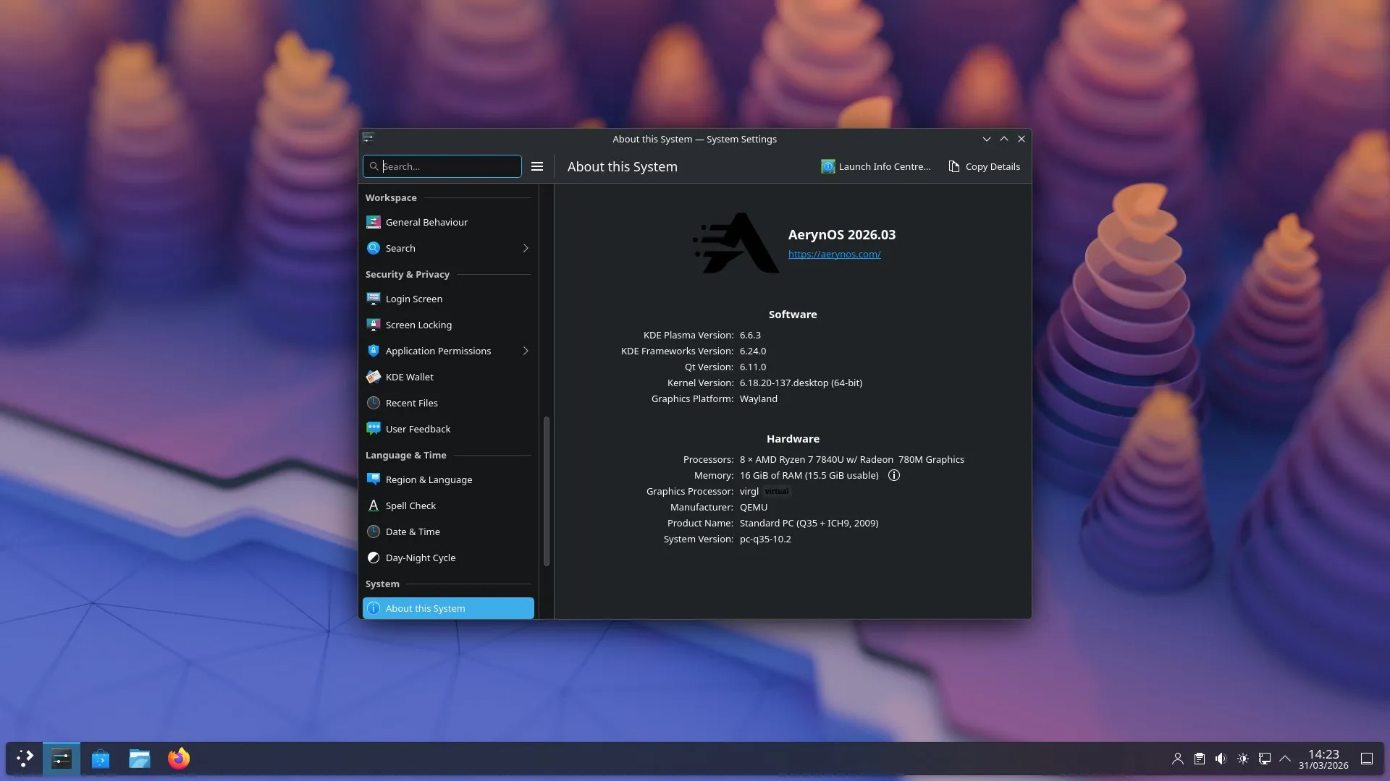Open the aerynos.com link
1390x781 pixels.
834,254
